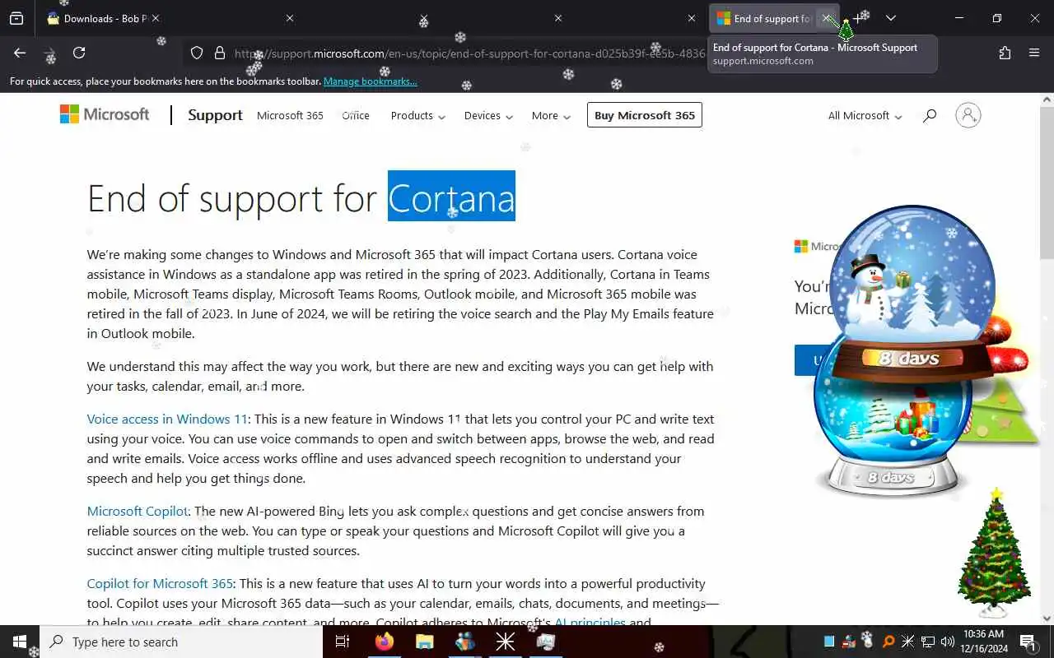Open the notification center icon
Image resolution: width=1054 pixels, height=658 pixels.
[x=1028, y=642]
